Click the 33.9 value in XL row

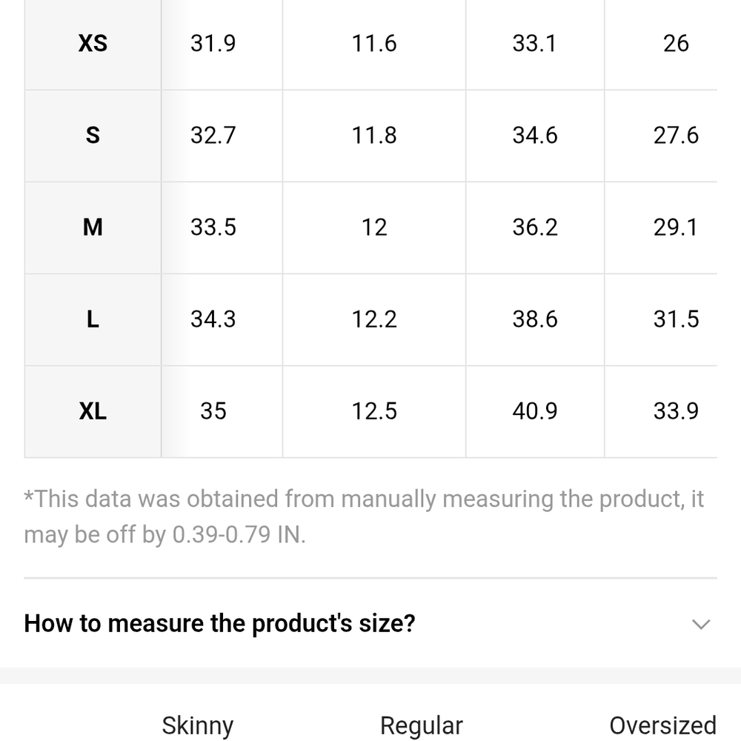[x=676, y=411]
